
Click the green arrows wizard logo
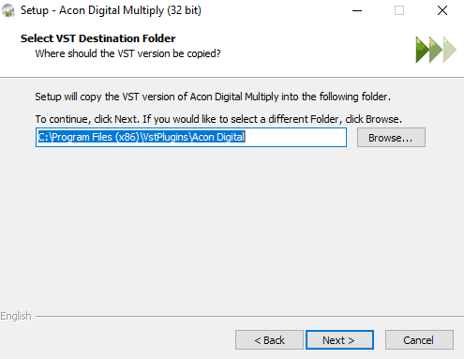[x=436, y=50]
